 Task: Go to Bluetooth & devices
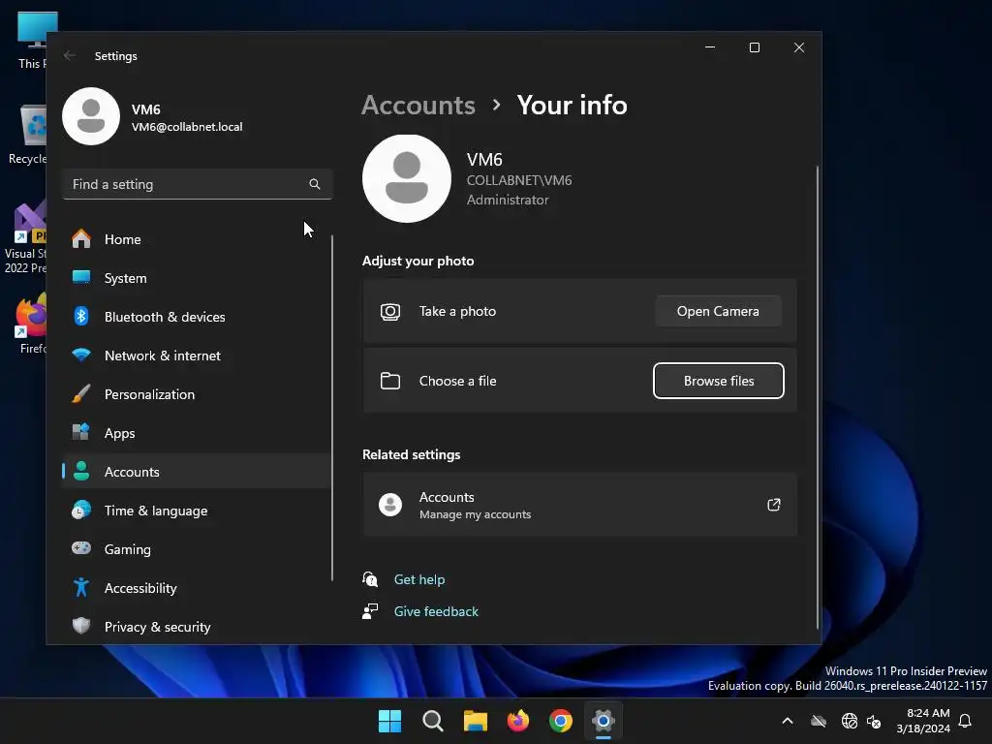[196, 317]
